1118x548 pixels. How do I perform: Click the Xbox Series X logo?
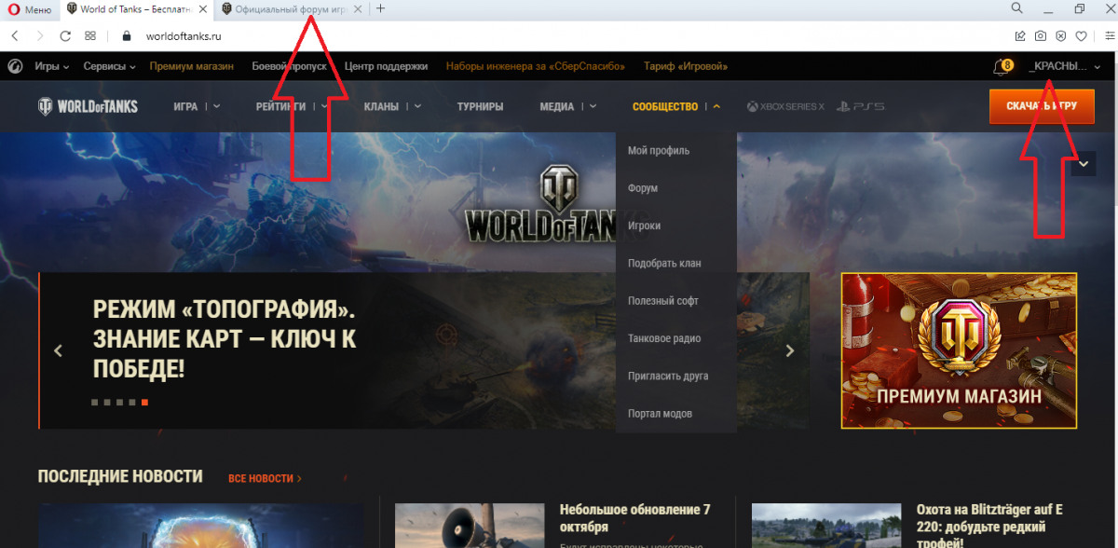(785, 106)
